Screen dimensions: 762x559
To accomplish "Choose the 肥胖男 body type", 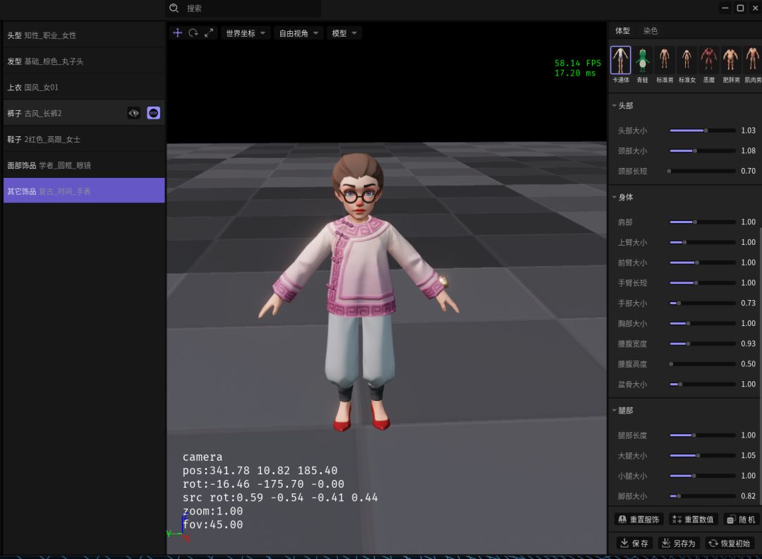I will [730, 60].
